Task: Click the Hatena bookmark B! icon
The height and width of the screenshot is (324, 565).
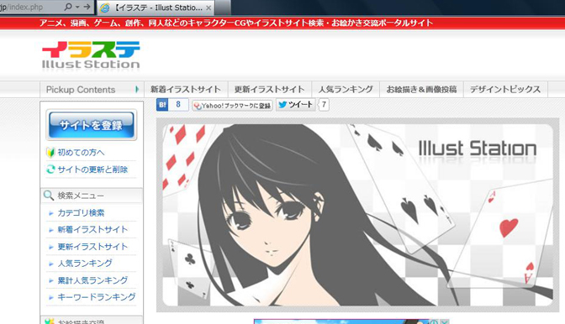Action: pos(162,105)
